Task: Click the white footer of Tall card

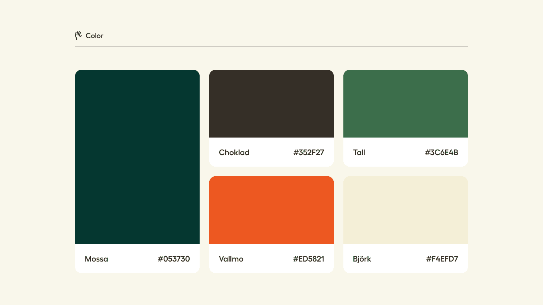Action: (406, 152)
